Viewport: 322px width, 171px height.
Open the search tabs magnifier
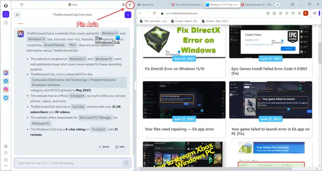[x=293, y=5]
